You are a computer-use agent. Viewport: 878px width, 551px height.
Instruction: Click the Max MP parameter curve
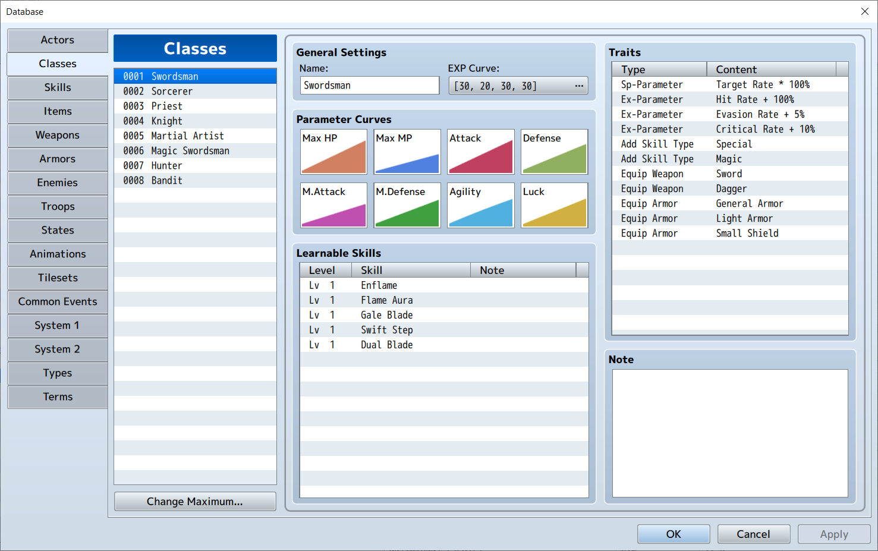point(407,152)
